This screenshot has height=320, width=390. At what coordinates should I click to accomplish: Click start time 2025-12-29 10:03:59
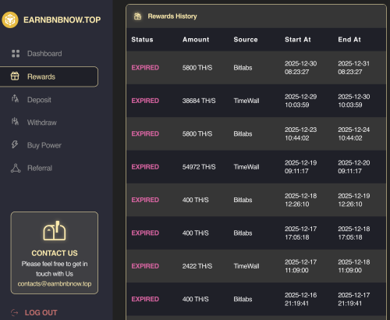(x=300, y=101)
